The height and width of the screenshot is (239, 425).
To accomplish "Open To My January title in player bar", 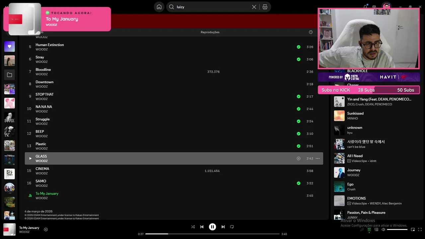I will [29, 228].
